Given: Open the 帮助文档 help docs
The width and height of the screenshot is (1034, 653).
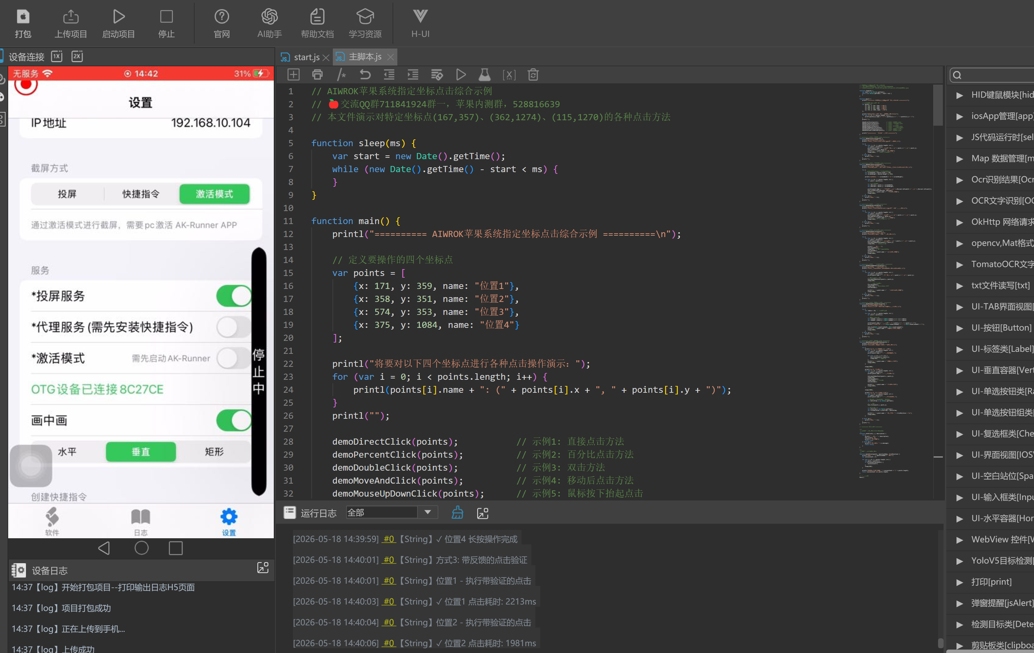Looking at the screenshot, I should coord(317,24).
